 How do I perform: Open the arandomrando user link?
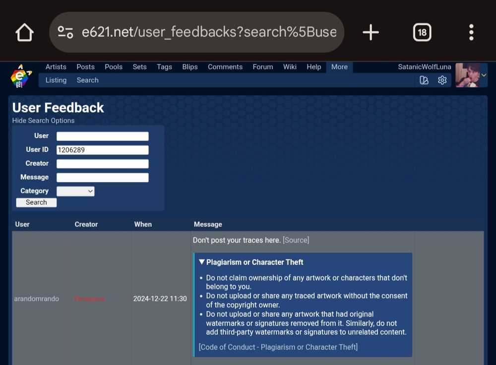(36, 299)
